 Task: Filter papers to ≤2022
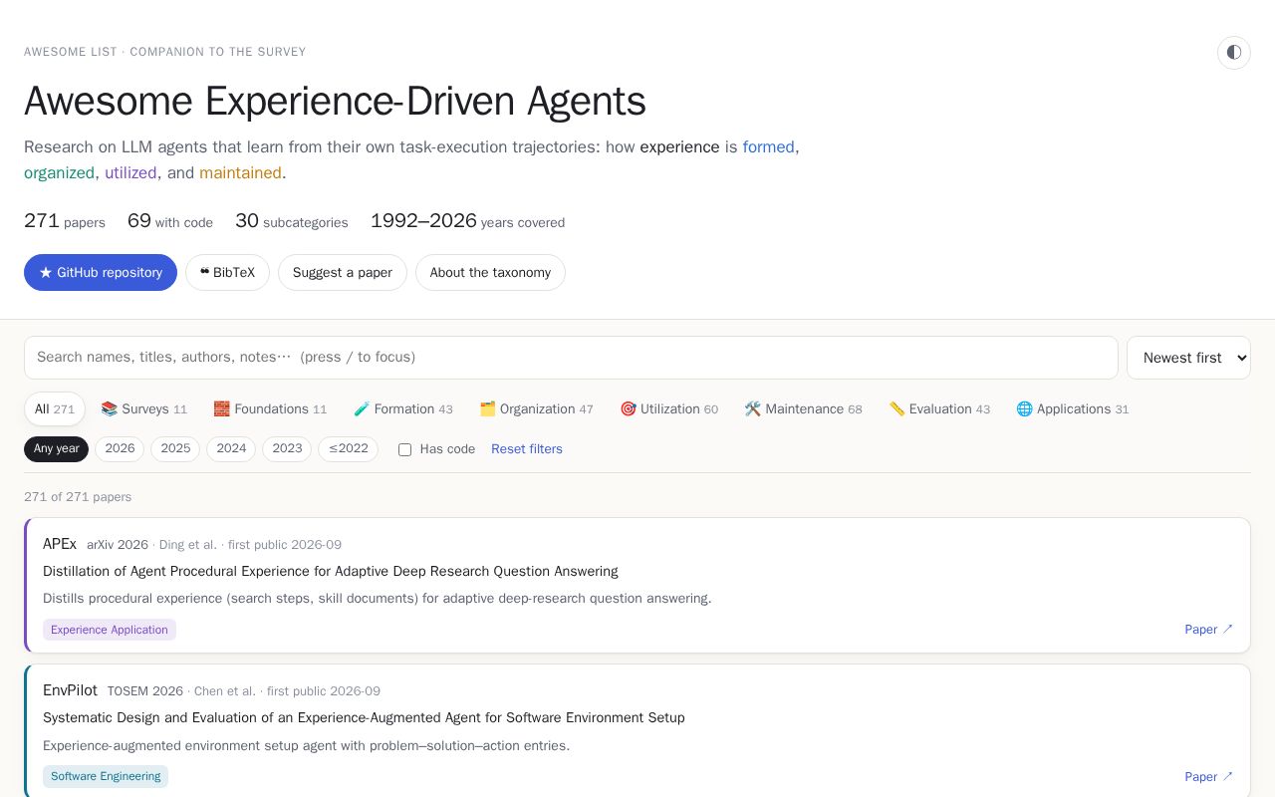(348, 449)
